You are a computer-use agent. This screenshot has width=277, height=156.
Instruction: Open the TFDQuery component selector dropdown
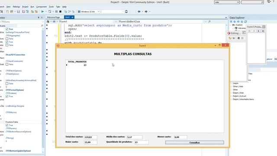[42, 22]
